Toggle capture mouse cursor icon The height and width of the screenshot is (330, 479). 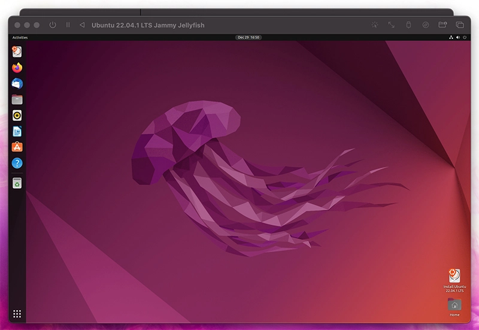point(375,25)
